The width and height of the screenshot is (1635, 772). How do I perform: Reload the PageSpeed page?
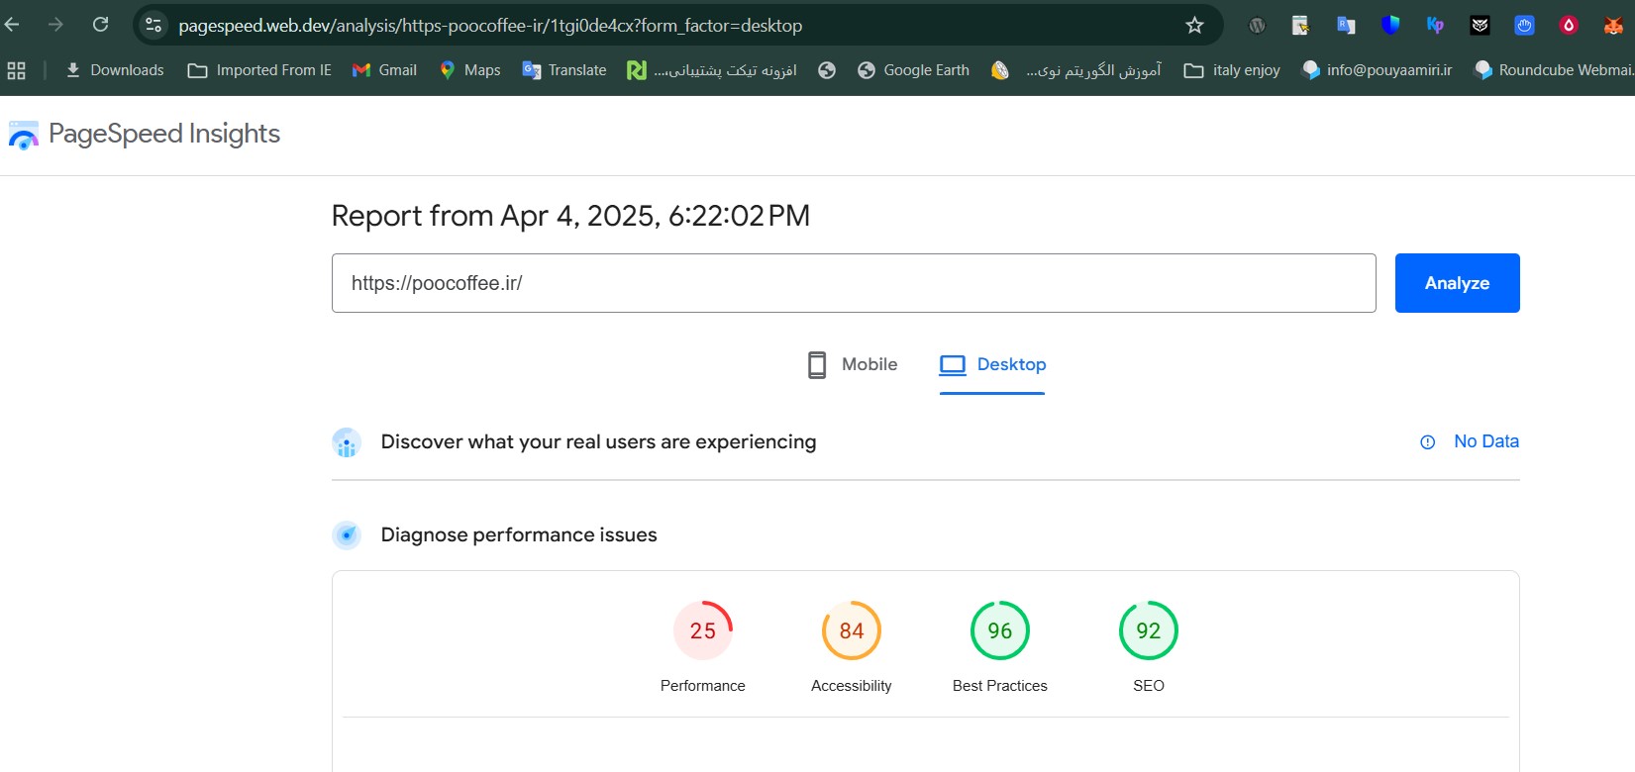coord(100,25)
